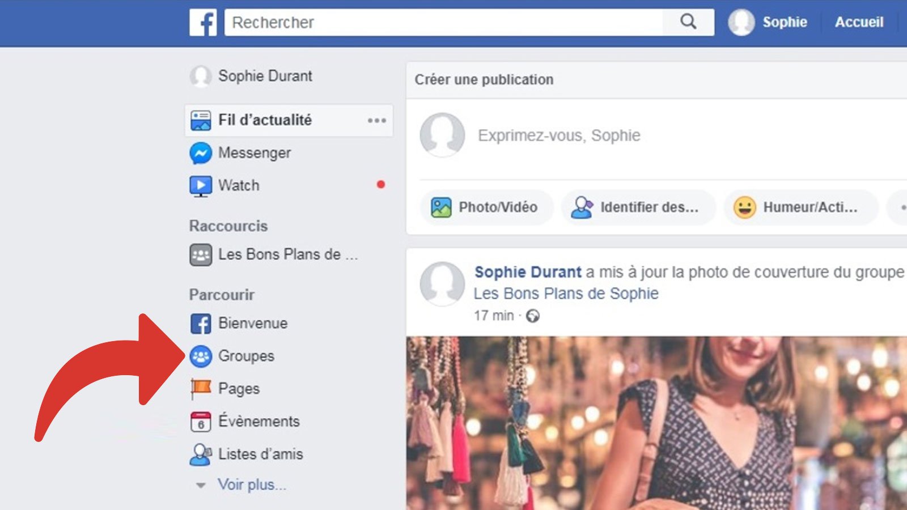Open the Les Bons Plans shortcut icon
This screenshot has width=907, height=510.
point(200,254)
